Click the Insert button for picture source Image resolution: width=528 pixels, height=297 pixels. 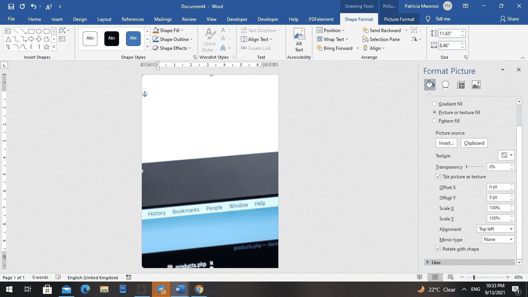[x=446, y=143]
